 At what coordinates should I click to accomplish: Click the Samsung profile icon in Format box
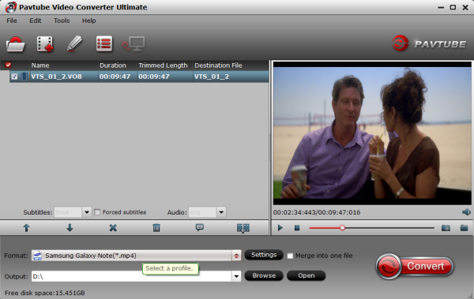37,256
